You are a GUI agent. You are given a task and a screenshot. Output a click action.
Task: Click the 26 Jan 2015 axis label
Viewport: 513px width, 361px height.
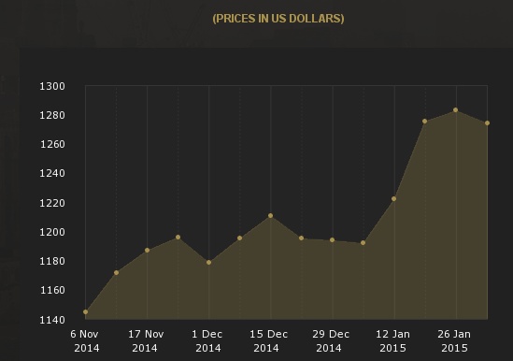[454, 341]
